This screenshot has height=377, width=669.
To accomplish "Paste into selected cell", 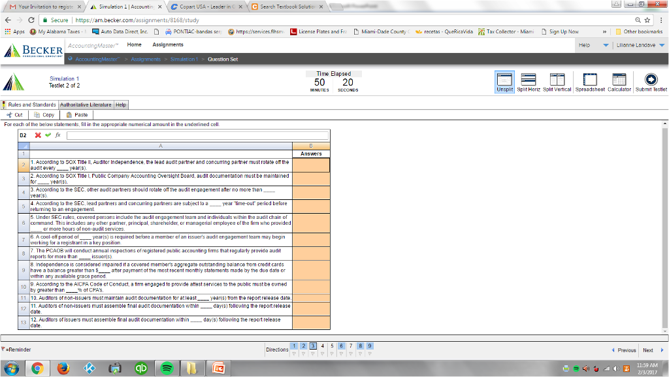I will 77,115.
